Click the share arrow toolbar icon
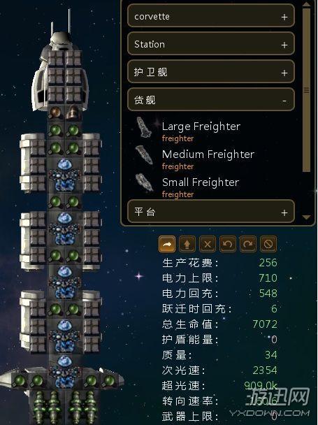The image size is (318, 425). pyautogui.click(x=167, y=244)
